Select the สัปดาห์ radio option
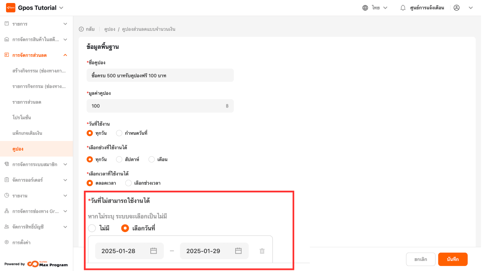 pos(119,159)
